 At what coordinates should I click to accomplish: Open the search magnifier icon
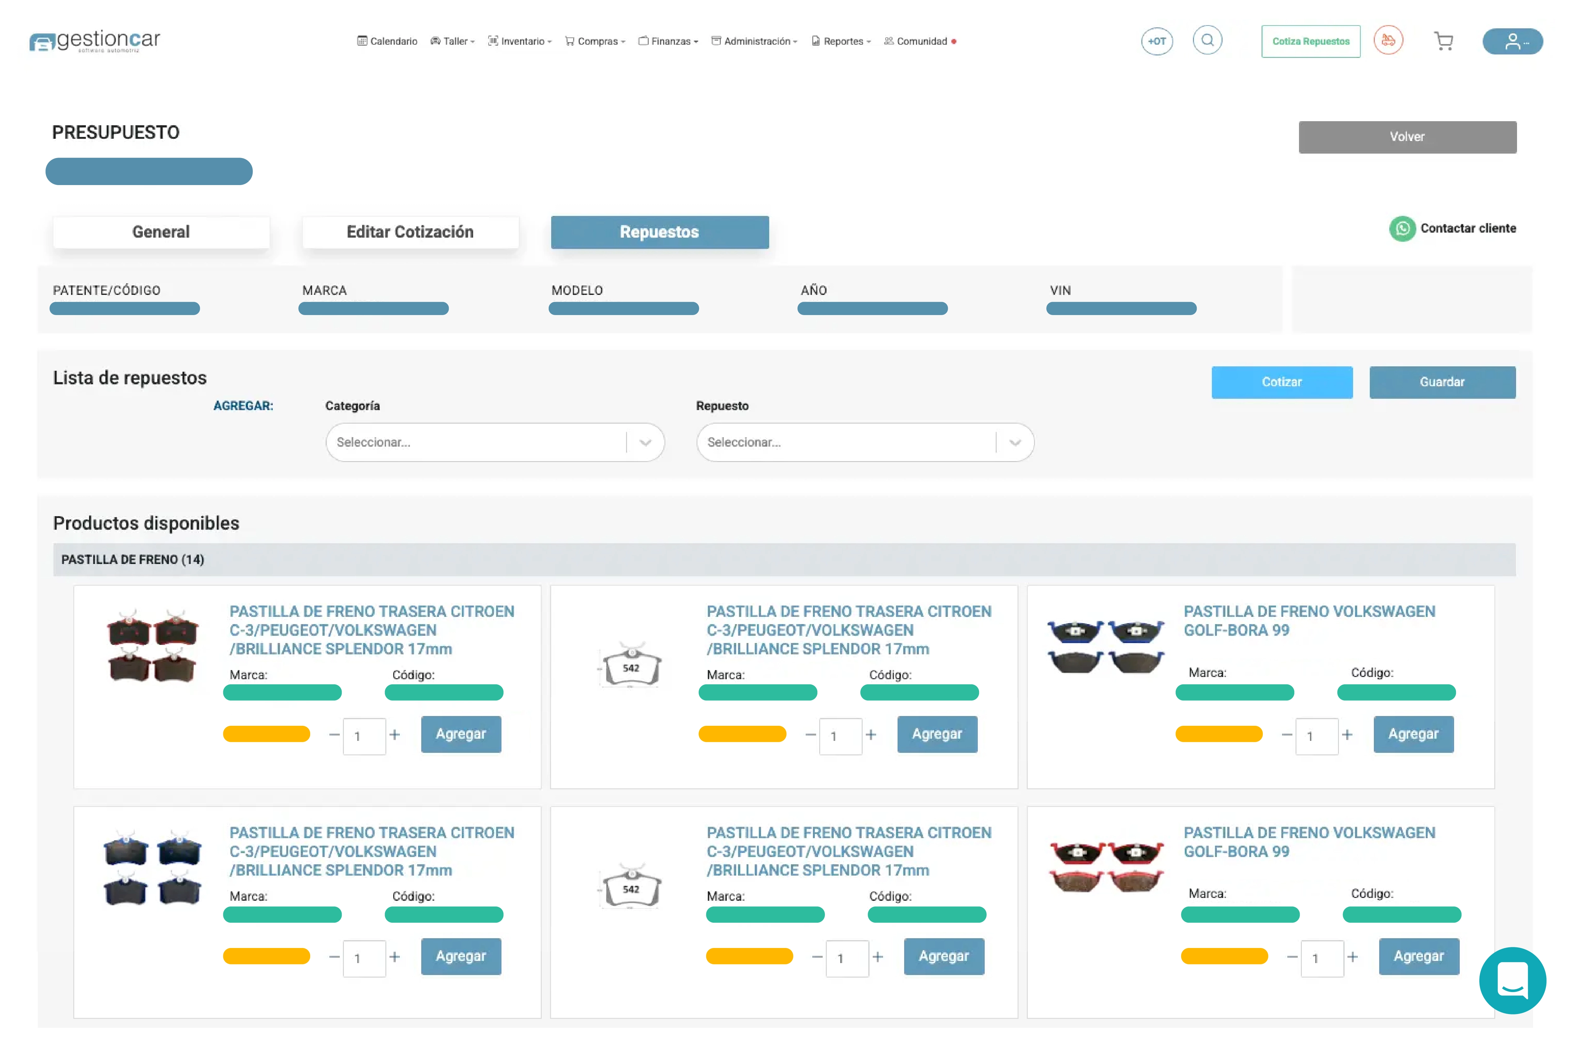[x=1207, y=40]
